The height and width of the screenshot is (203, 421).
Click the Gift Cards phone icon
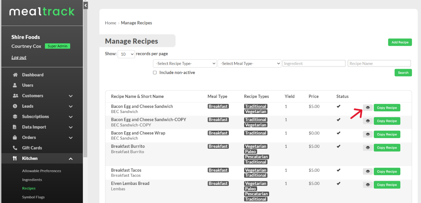[15, 148]
